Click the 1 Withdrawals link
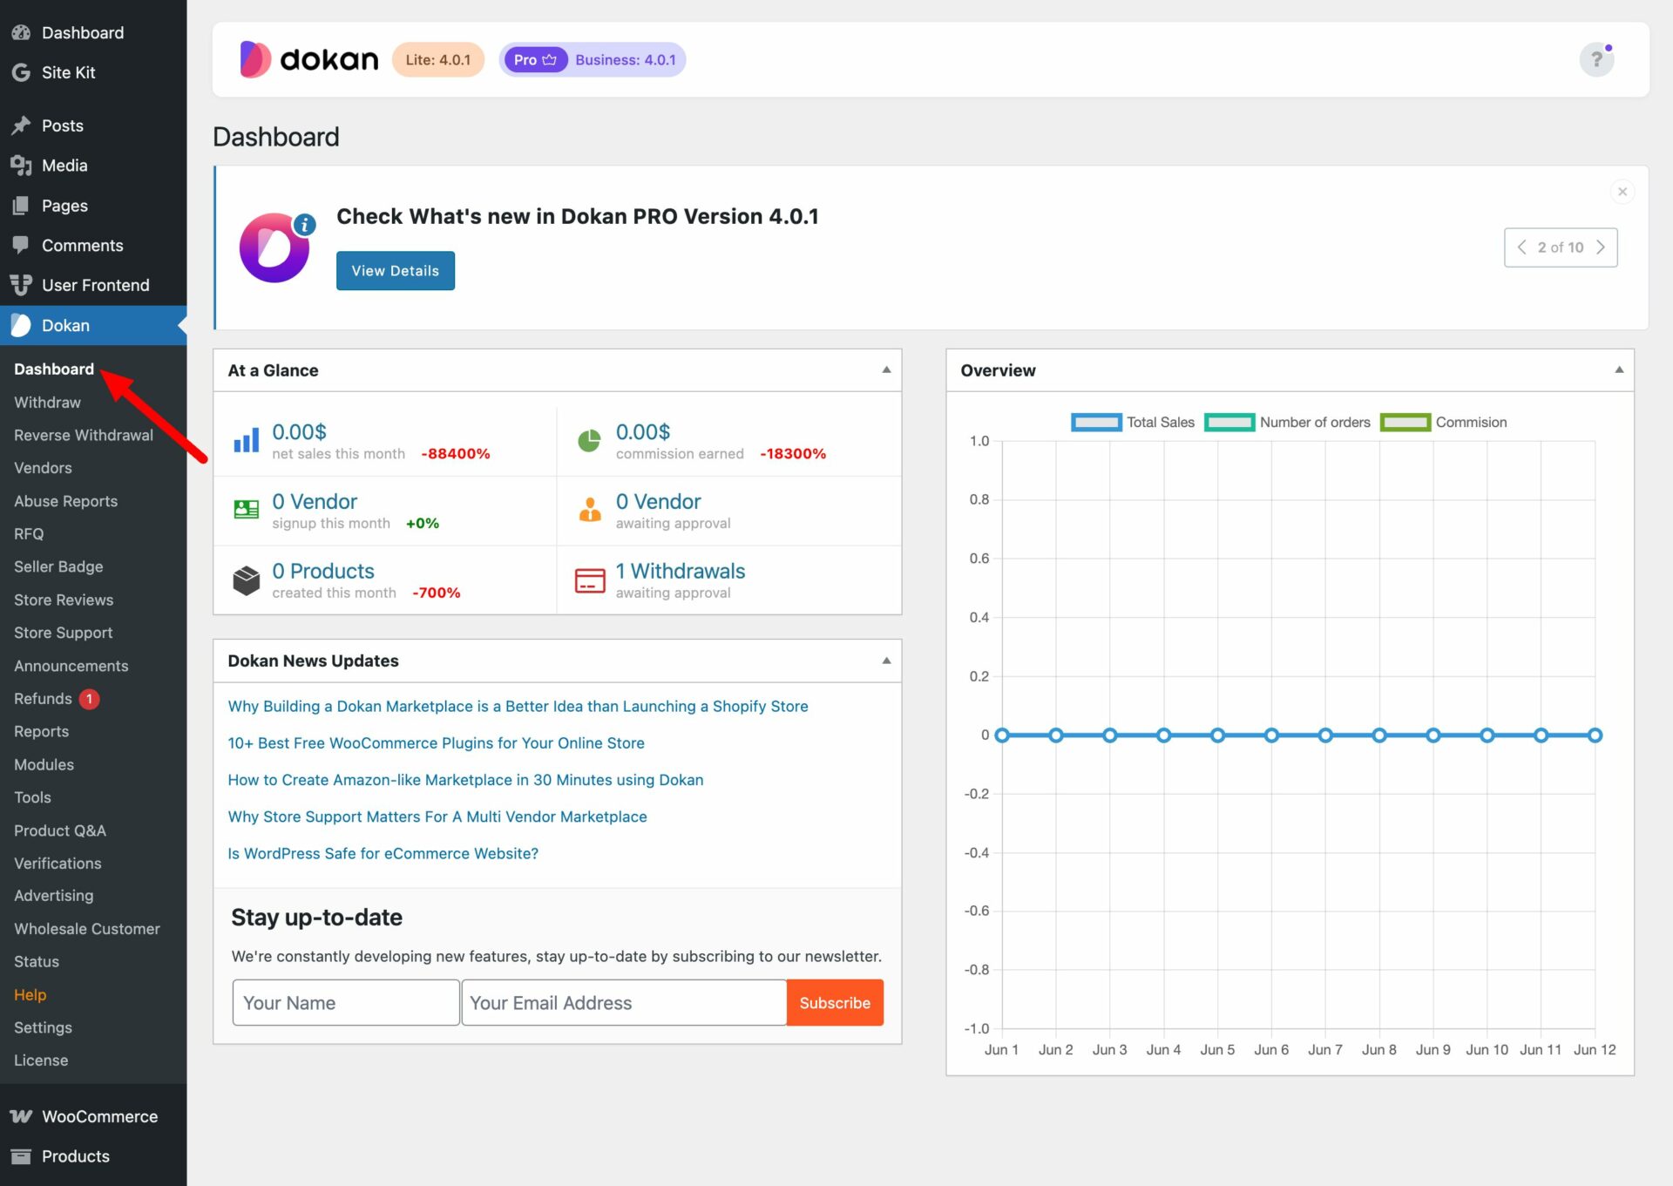Image resolution: width=1673 pixels, height=1186 pixels. click(x=681, y=571)
